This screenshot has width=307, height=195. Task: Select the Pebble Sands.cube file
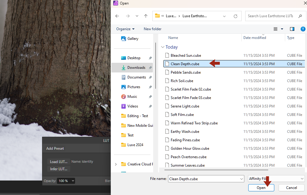(x=186, y=72)
